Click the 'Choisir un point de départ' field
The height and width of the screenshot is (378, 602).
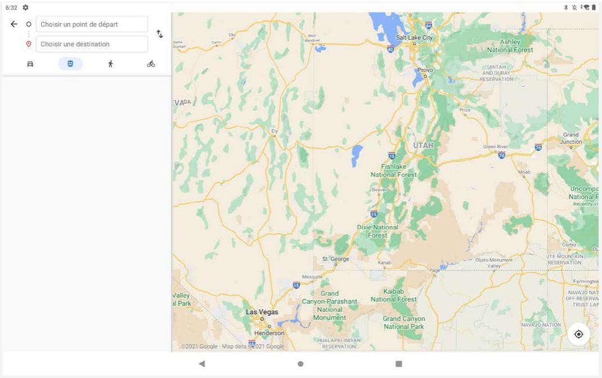[x=92, y=24]
